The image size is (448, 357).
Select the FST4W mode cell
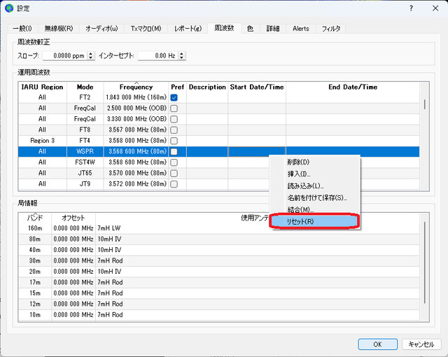tap(85, 162)
